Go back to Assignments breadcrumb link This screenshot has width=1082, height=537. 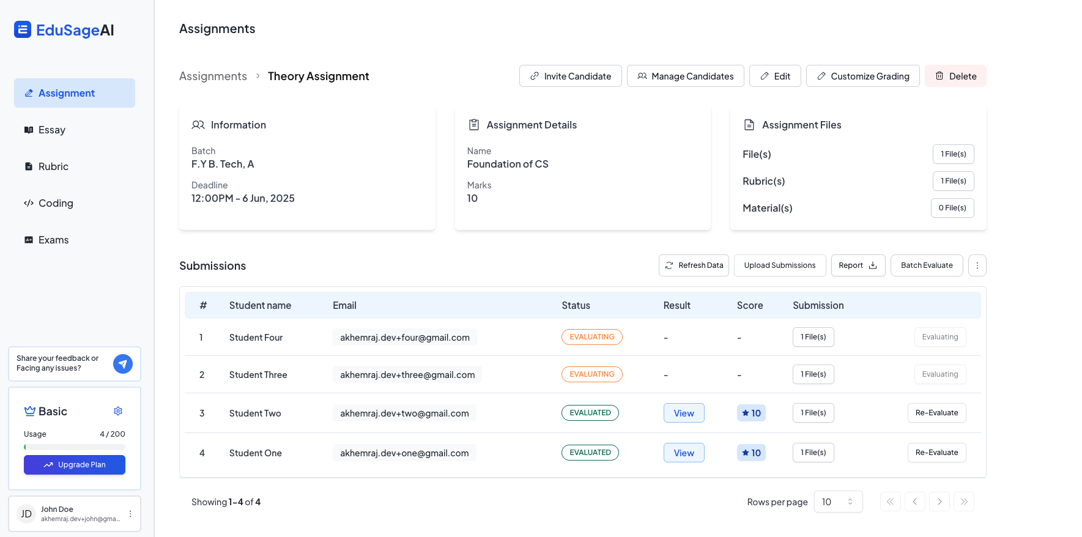(x=213, y=76)
